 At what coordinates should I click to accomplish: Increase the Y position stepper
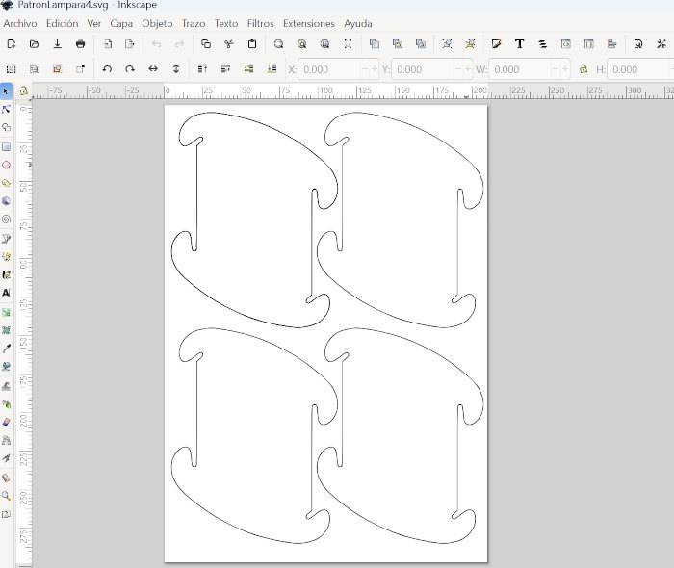pyautogui.click(x=470, y=69)
